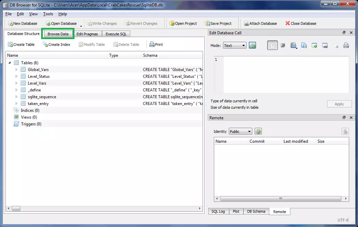This screenshot has height=227, width=358.
Task: Click the Close Database red X icon
Action: 288,23
